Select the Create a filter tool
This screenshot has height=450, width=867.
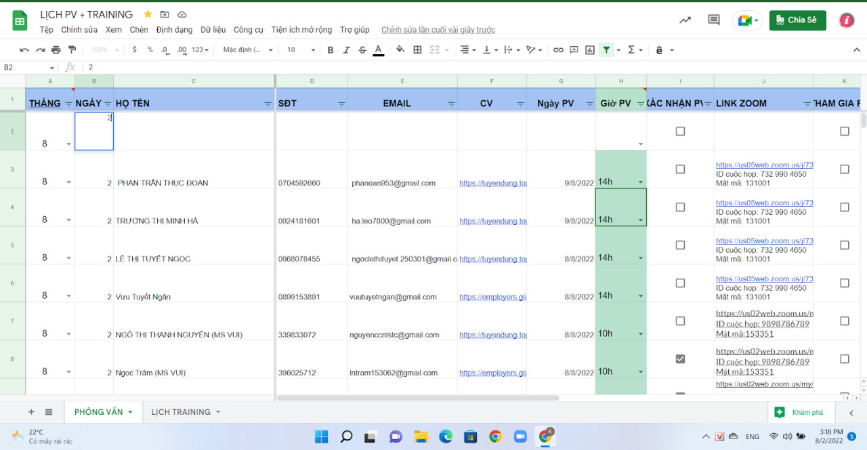tap(607, 49)
